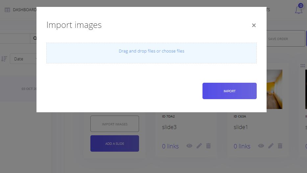Preview slide3 with the eye icon
Viewport: 307px width, 173px height.
point(189,146)
